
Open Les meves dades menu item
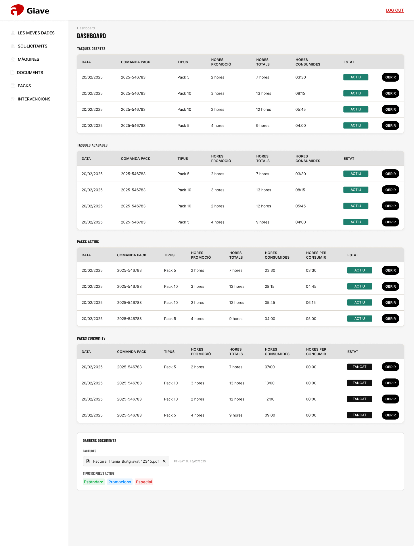pyautogui.click(x=36, y=33)
